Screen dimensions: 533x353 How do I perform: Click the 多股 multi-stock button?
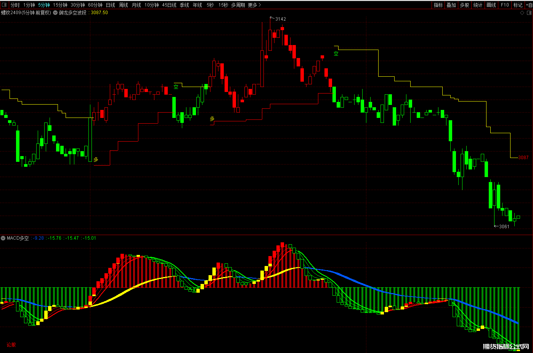[x=464, y=5]
